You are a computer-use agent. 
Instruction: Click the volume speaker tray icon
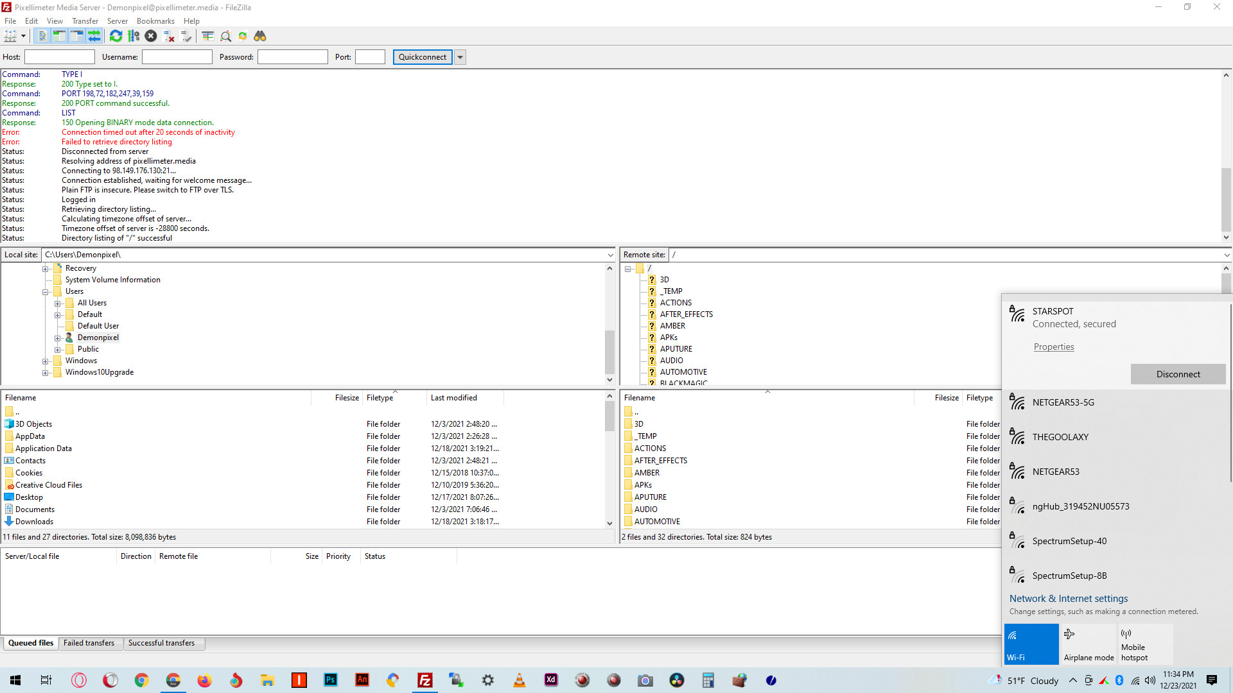point(1150,680)
